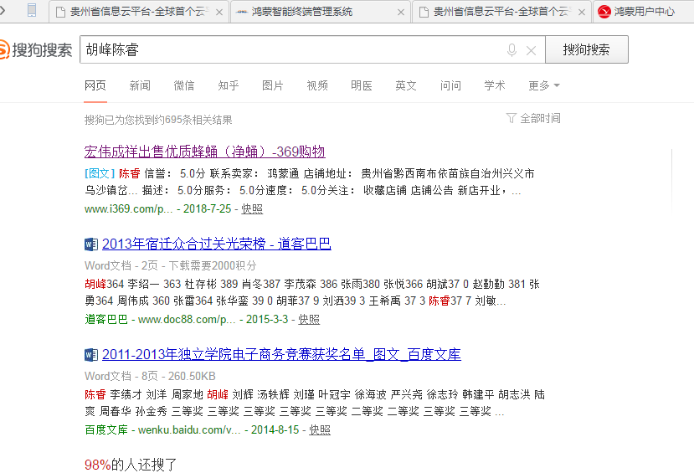Select the 图片 search category
Screen dimensions: 694x473
pyautogui.click(x=273, y=85)
